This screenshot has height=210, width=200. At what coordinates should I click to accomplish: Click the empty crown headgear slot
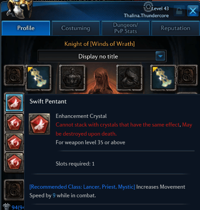click(x=72, y=78)
